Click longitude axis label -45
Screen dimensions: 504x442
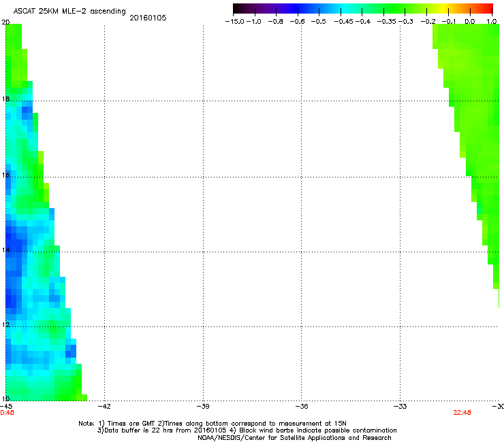6,407
